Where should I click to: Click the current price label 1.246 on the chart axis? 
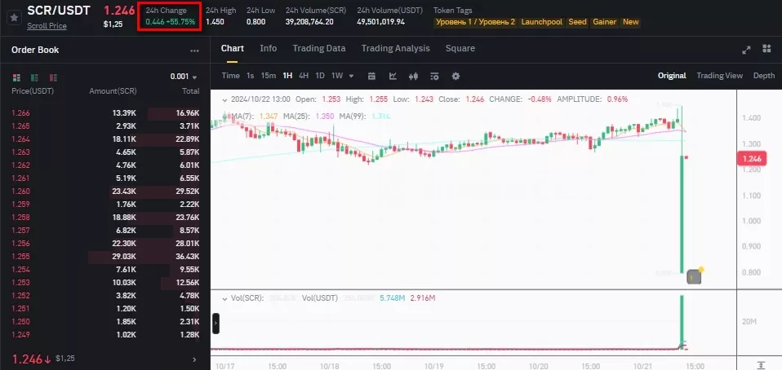pyautogui.click(x=751, y=159)
